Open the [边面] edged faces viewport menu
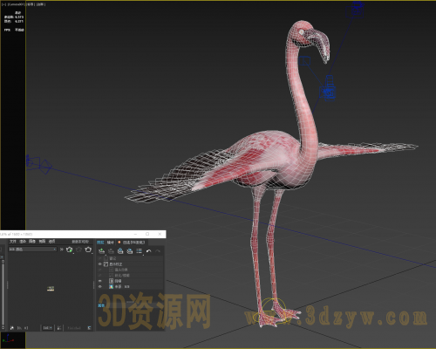 [x=41, y=4]
